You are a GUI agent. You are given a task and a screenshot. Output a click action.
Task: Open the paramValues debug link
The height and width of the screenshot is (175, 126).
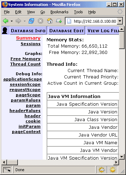click(26, 100)
